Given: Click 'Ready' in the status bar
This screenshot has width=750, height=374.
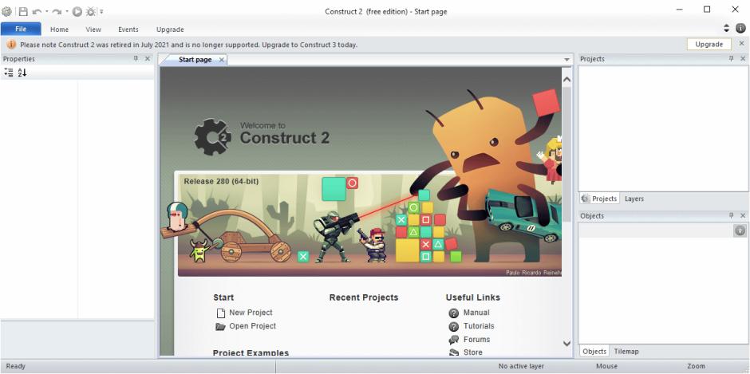Looking at the screenshot, I should pos(15,366).
